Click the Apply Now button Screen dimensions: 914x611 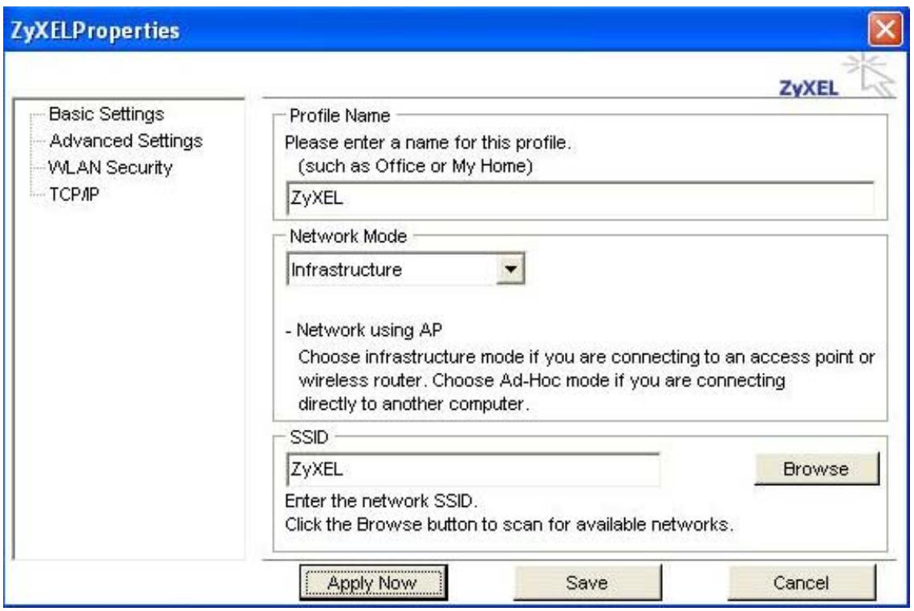click(x=373, y=582)
